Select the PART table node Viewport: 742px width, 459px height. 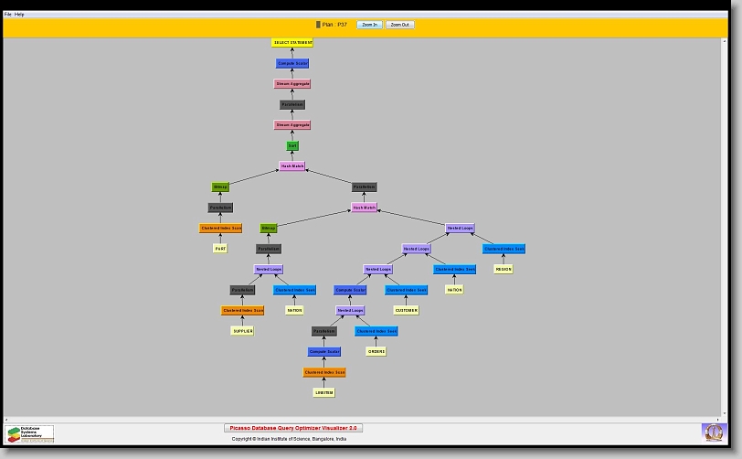click(220, 249)
